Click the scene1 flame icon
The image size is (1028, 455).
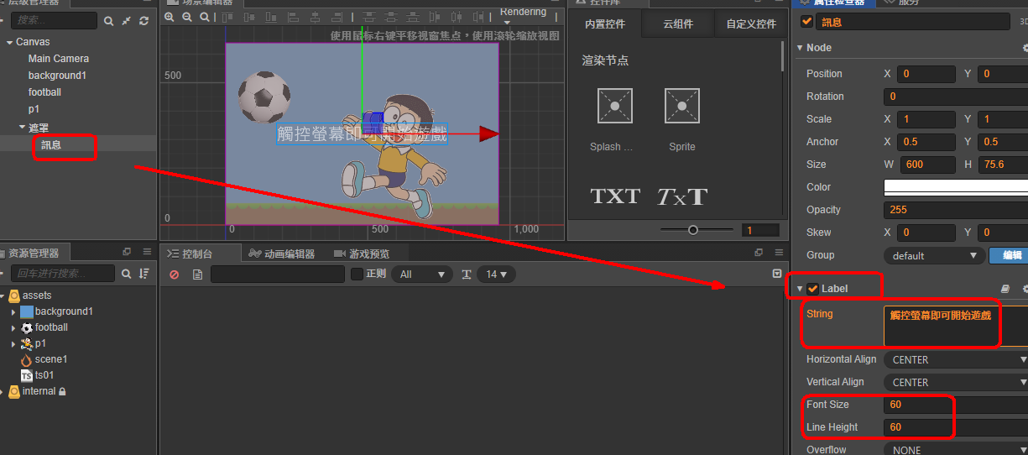pos(26,359)
